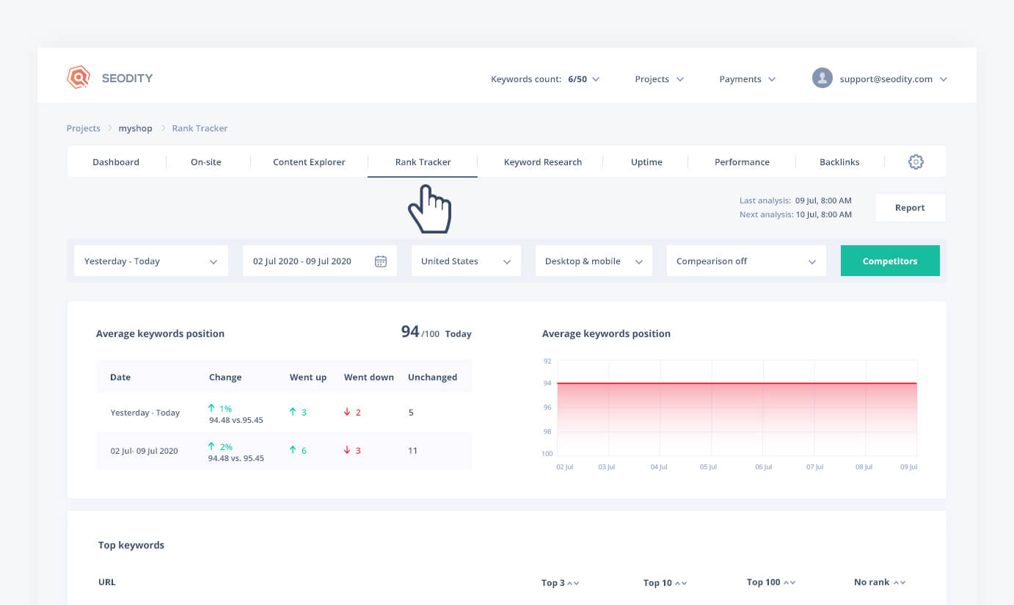Screen dimensions: 1014x605
Task: Click Went up value 3
Action: point(304,413)
